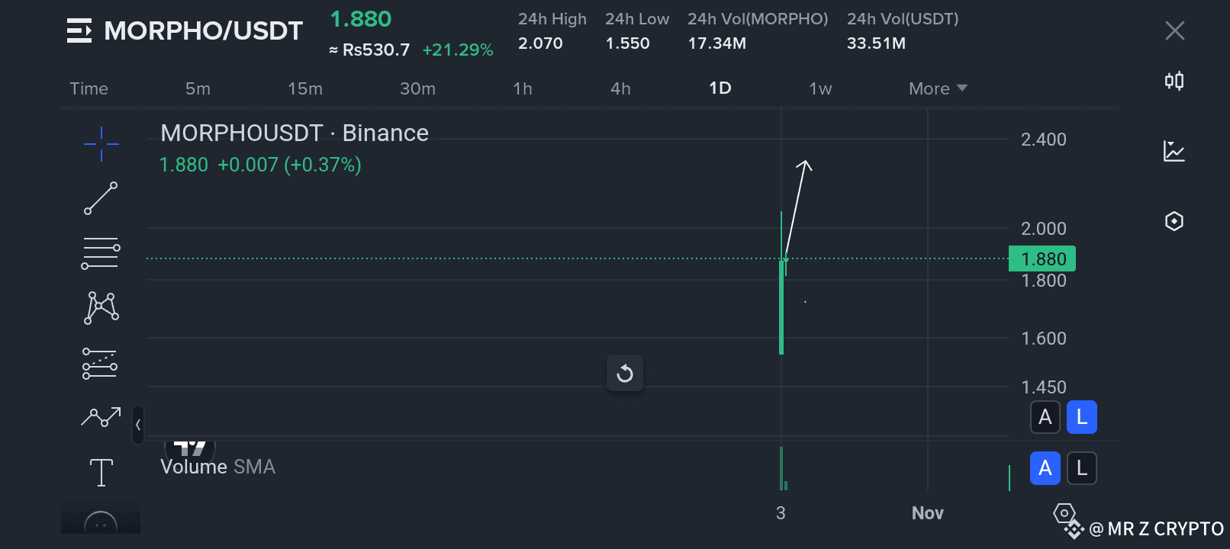1230x549 pixels.
Task: Toggle auto scale A on the price pane
Action: pos(1045,417)
